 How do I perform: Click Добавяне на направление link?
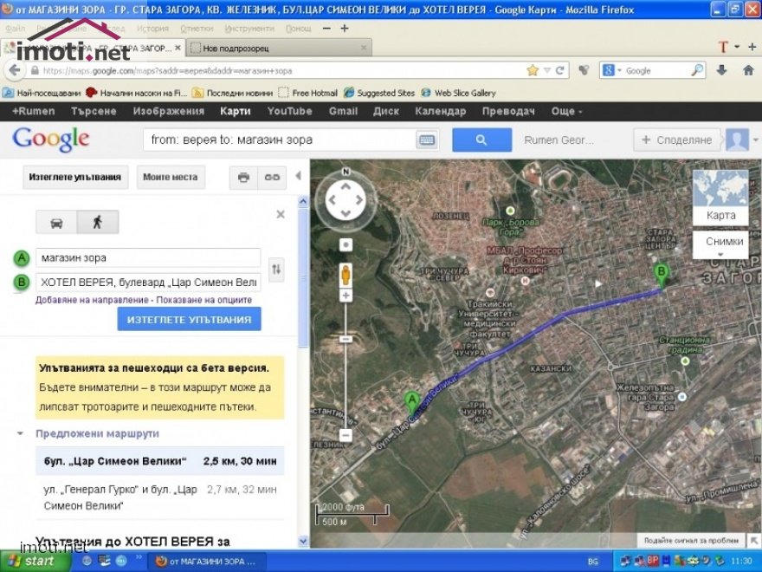coord(92,300)
